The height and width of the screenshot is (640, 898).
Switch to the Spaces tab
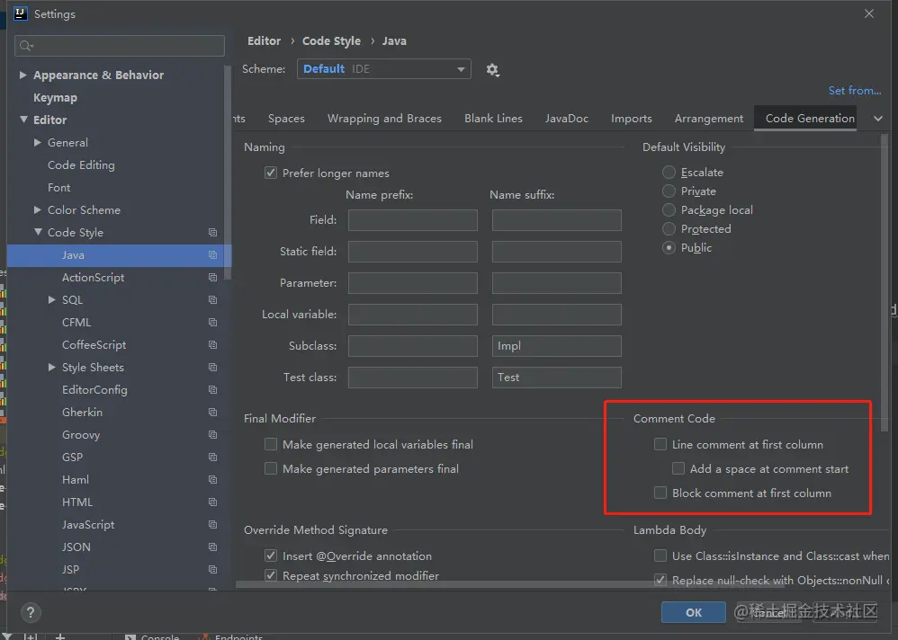point(286,119)
